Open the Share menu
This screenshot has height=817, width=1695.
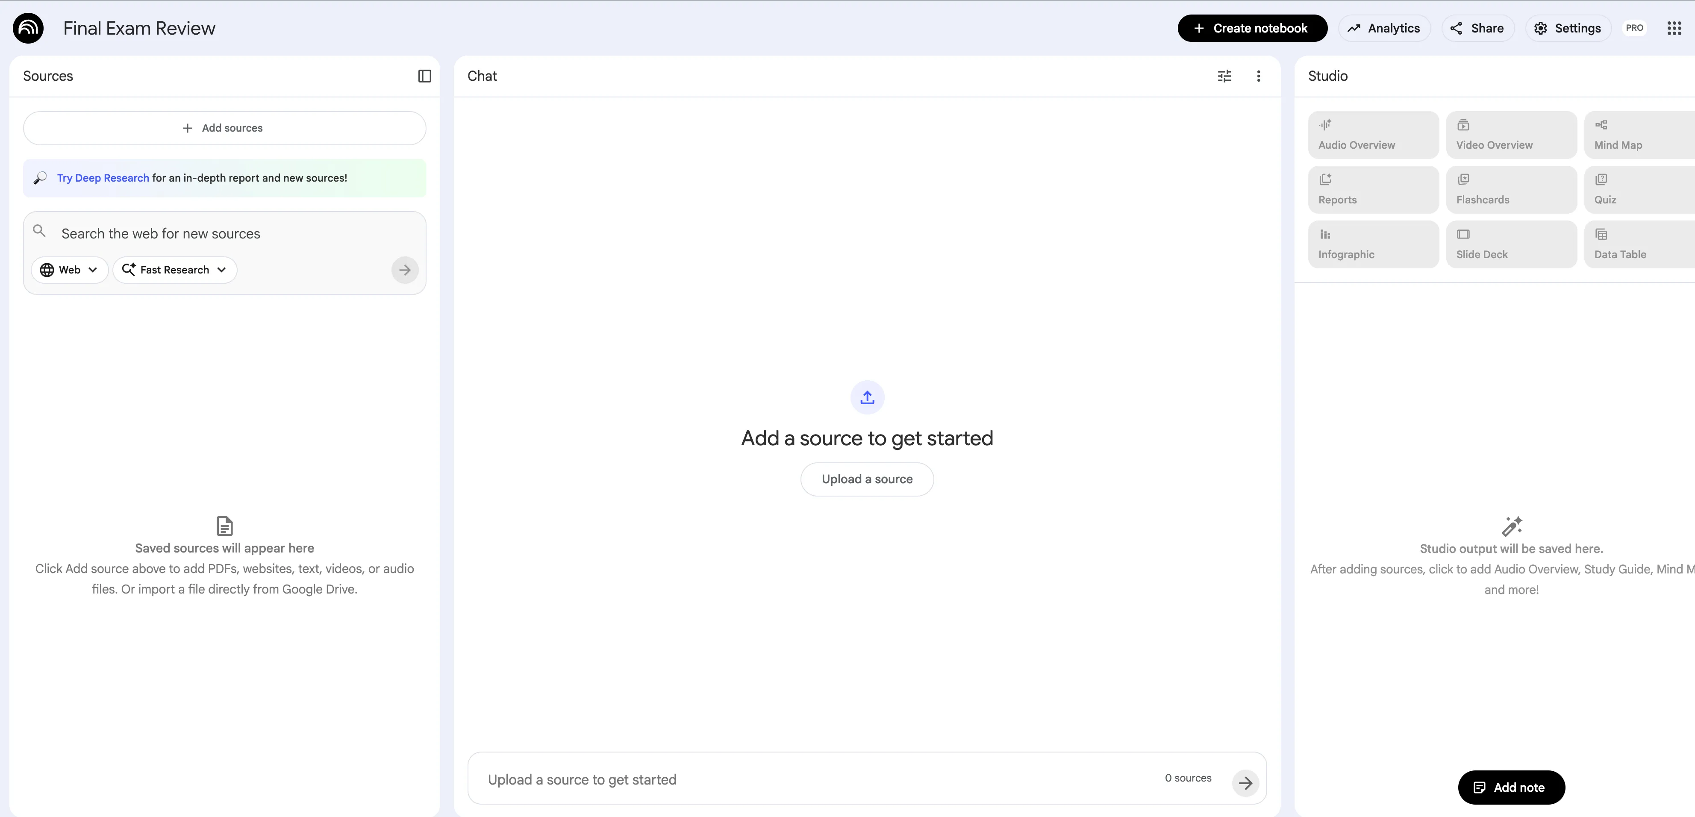1477,28
